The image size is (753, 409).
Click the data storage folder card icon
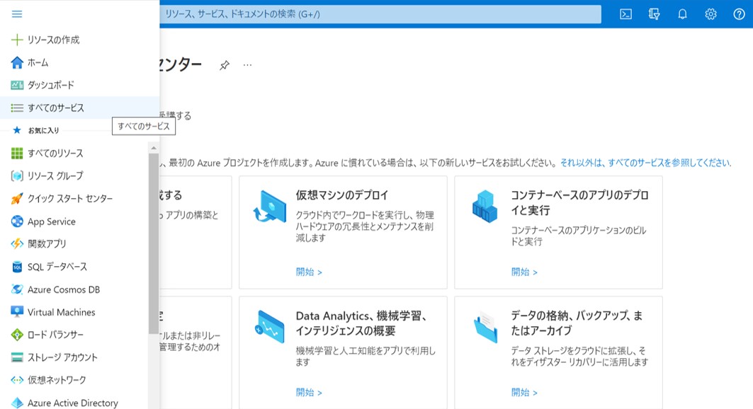point(485,326)
